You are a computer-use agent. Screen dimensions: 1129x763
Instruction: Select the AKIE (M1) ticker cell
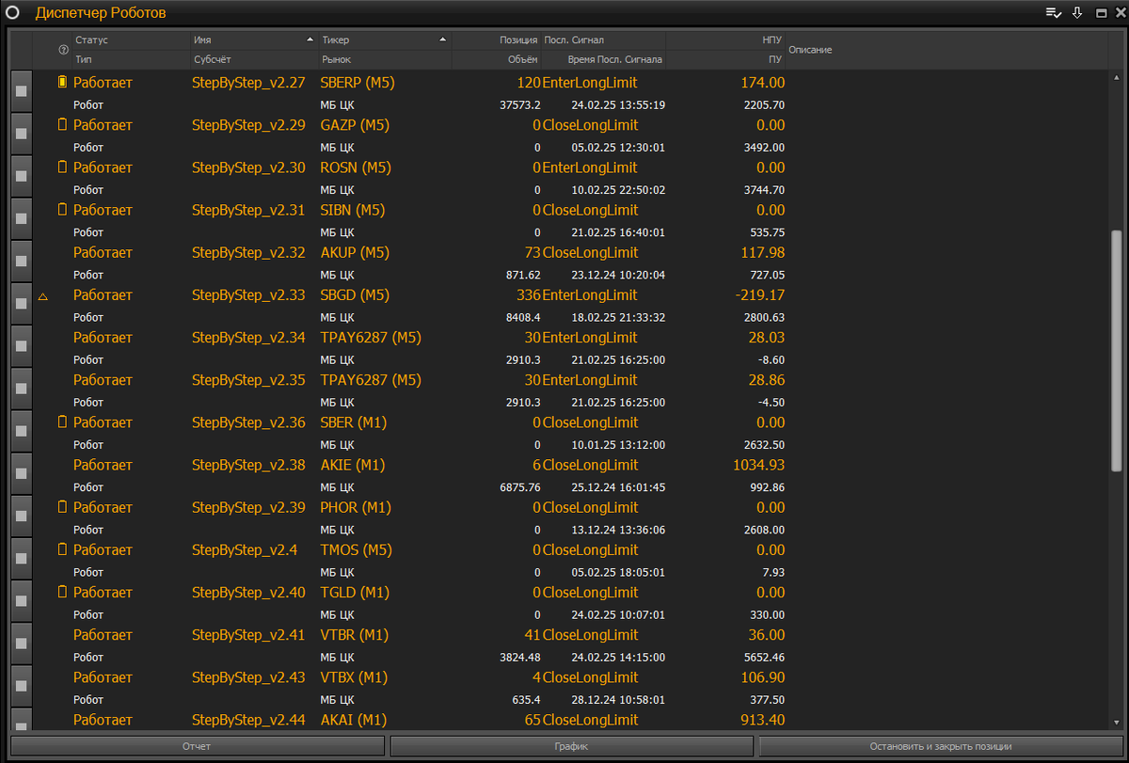pos(353,465)
